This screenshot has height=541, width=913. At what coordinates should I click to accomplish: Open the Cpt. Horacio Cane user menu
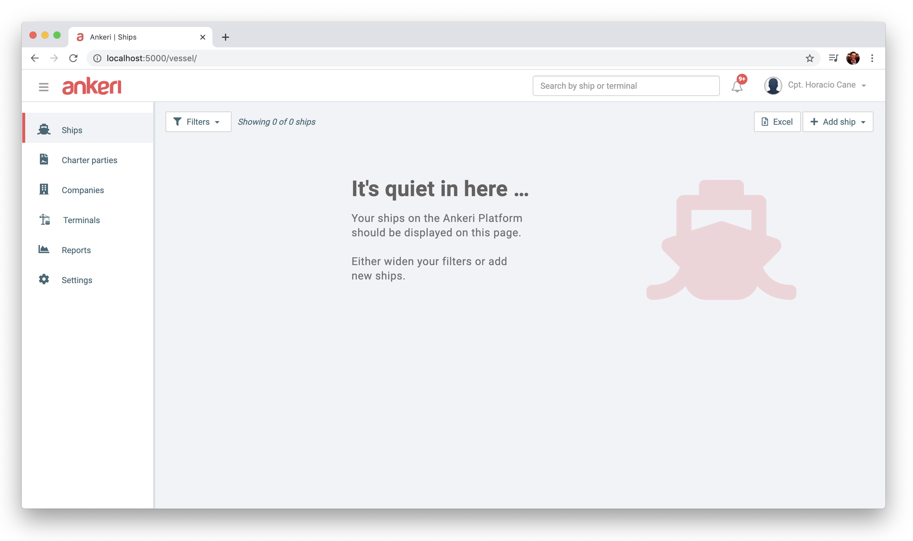tap(827, 85)
